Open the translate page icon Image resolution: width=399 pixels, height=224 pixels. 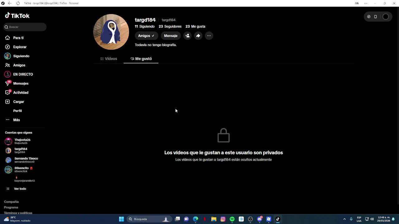(357, 3)
